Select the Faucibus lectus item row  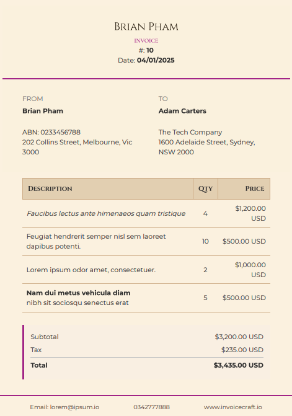point(146,213)
